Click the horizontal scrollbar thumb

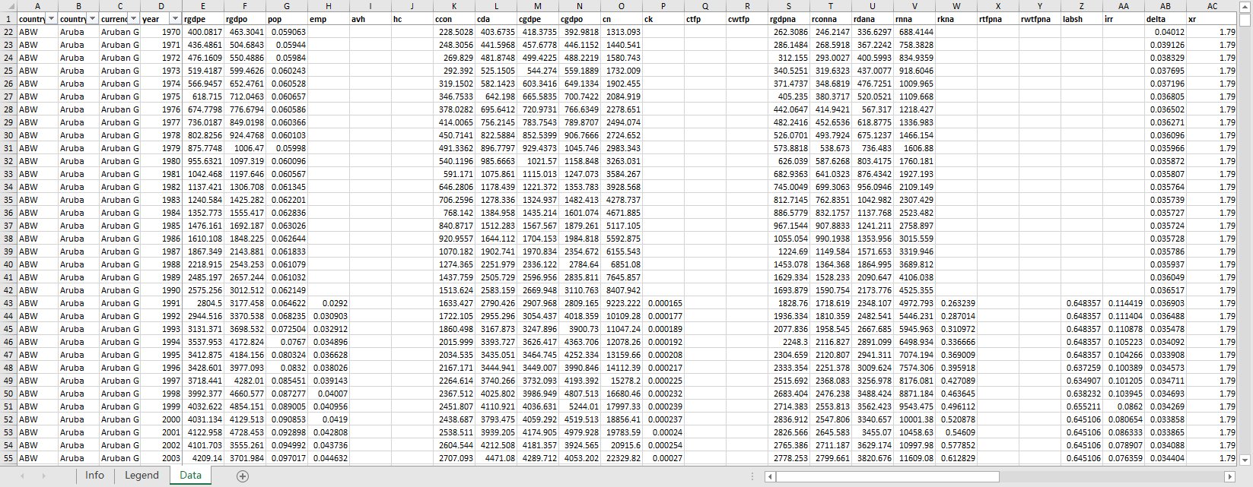point(887,476)
